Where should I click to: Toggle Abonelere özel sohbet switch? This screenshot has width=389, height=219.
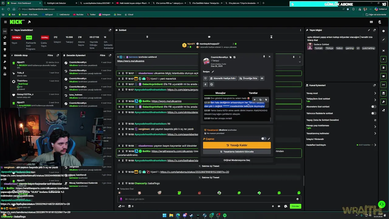374,107
